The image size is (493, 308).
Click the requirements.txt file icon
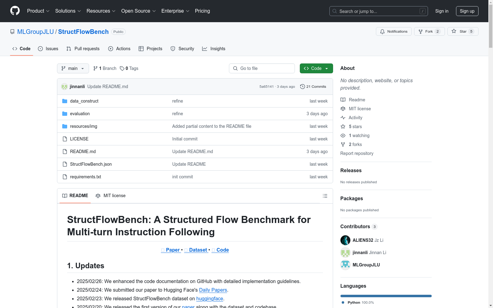pyautogui.click(x=65, y=177)
